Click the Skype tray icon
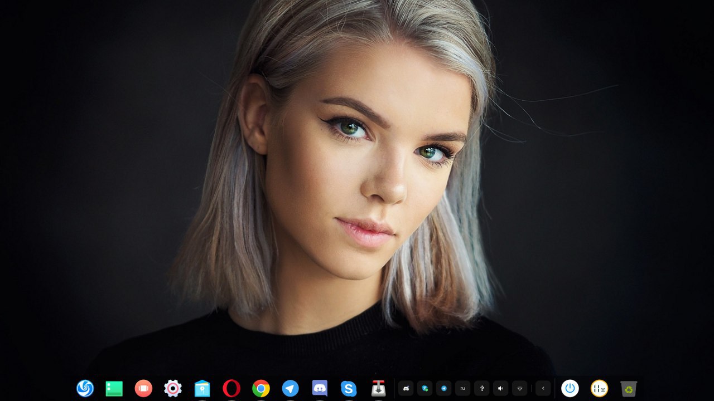The width and height of the screenshot is (714, 401). click(425, 388)
